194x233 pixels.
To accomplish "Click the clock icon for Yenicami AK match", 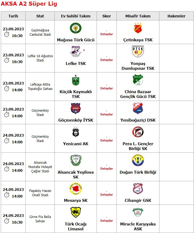I will 6,141.
